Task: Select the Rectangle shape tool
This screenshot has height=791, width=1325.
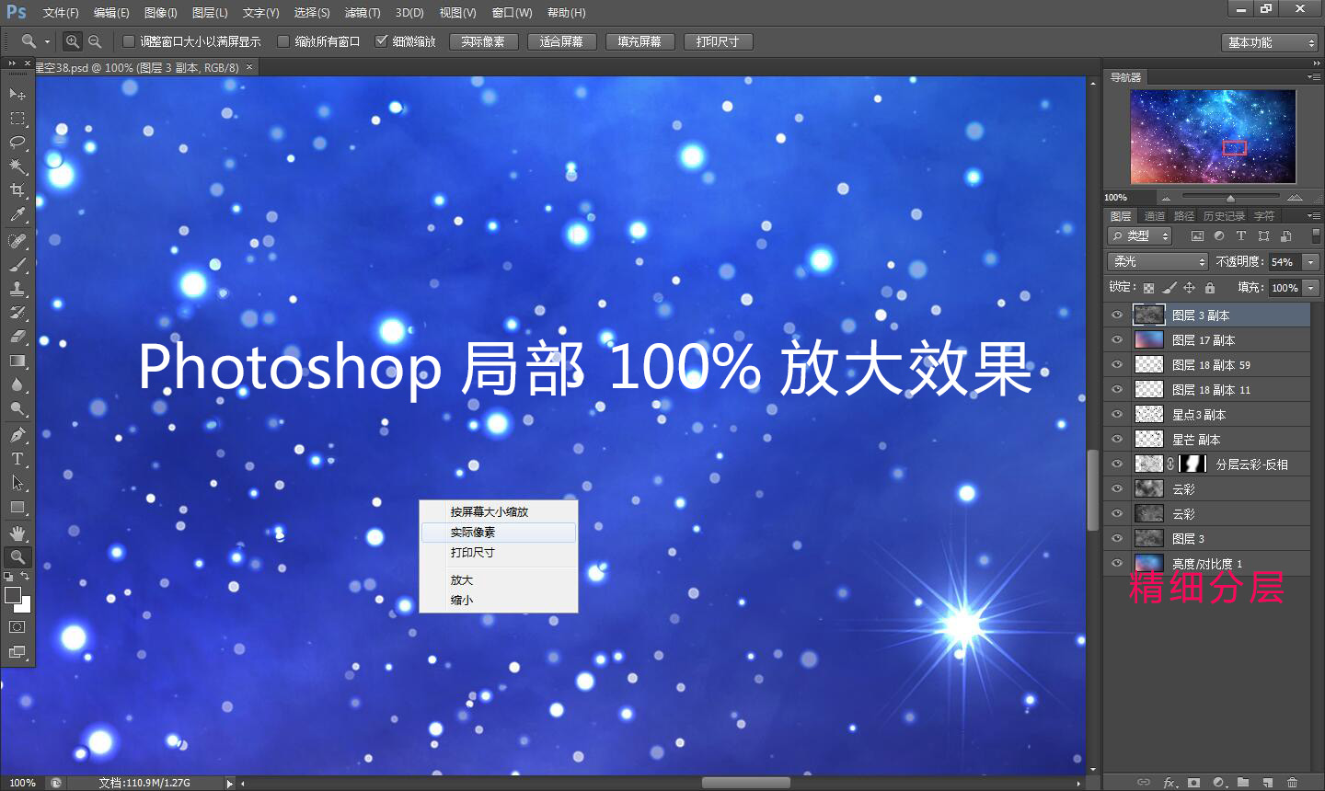Action: click(17, 507)
